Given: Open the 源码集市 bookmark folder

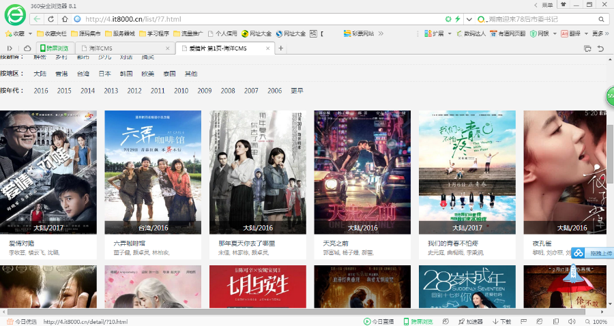Looking at the screenshot, I should [x=86, y=33].
